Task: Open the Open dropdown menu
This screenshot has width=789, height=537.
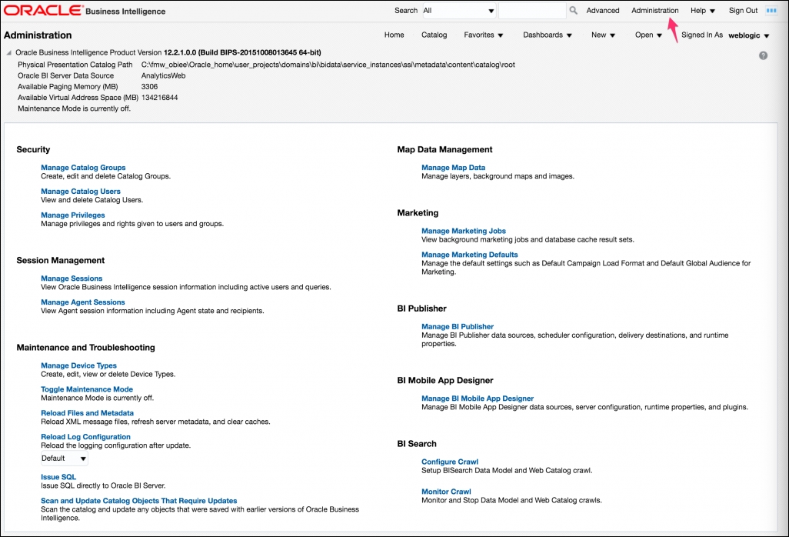Action: pos(648,35)
